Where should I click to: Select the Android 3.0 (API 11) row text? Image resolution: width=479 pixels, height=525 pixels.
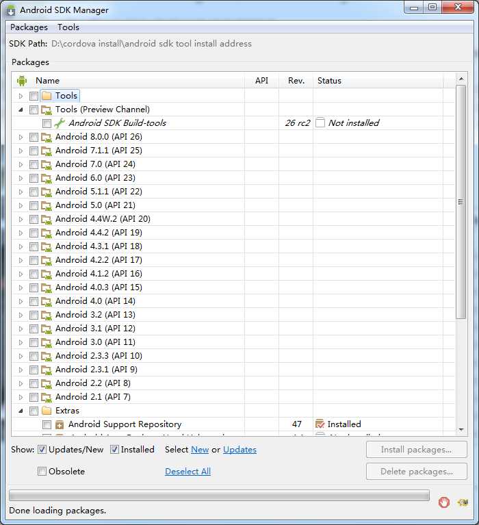pyautogui.click(x=95, y=342)
